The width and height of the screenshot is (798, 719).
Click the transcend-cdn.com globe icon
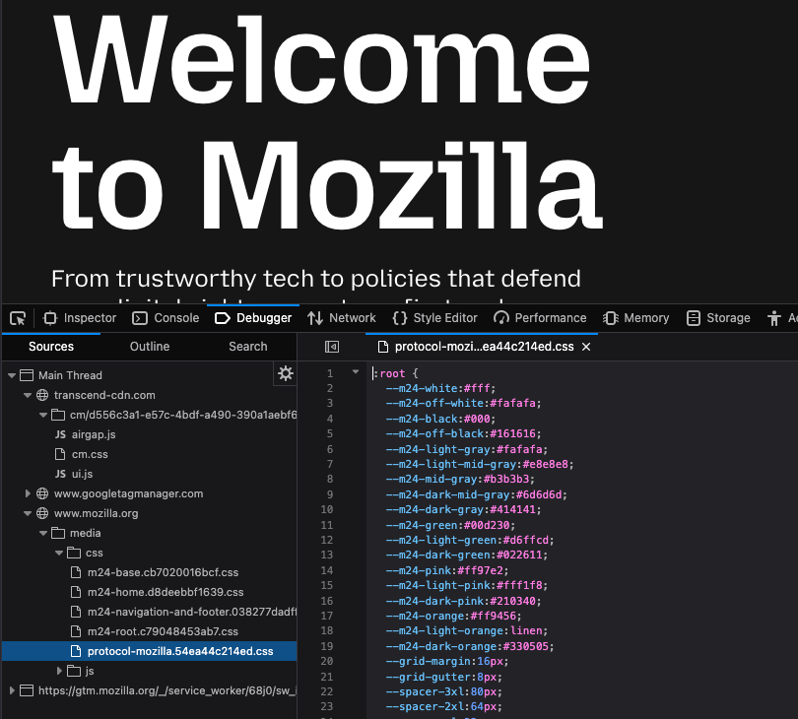click(x=42, y=395)
